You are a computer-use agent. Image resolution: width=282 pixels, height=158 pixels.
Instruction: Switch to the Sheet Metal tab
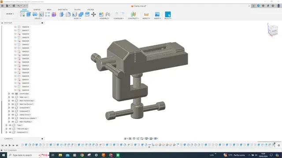point(63,10)
